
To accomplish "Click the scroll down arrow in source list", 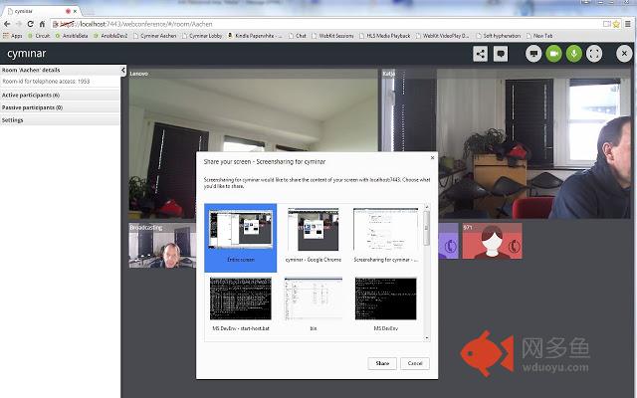I will (x=427, y=338).
